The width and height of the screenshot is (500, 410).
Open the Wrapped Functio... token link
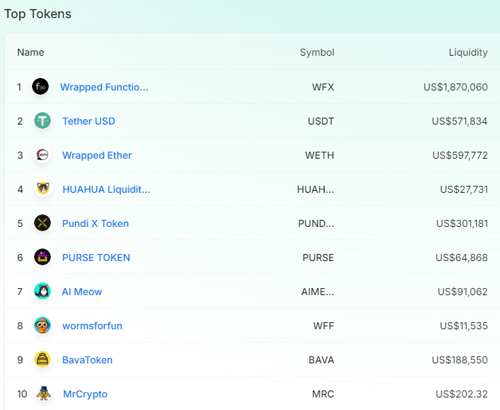tap(104, 87)
